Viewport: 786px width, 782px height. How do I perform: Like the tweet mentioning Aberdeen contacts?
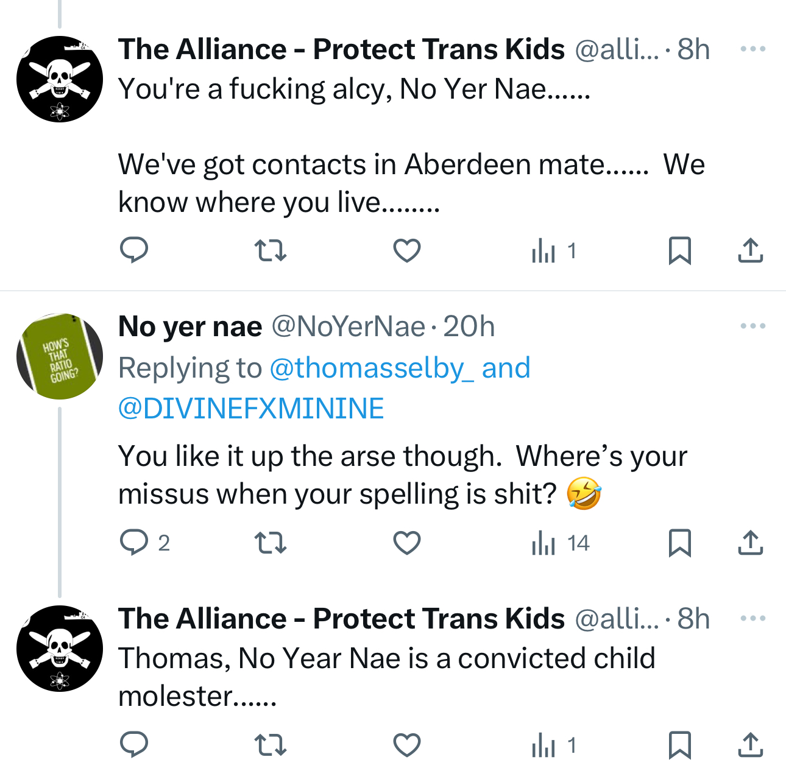[x=407, y=250]
